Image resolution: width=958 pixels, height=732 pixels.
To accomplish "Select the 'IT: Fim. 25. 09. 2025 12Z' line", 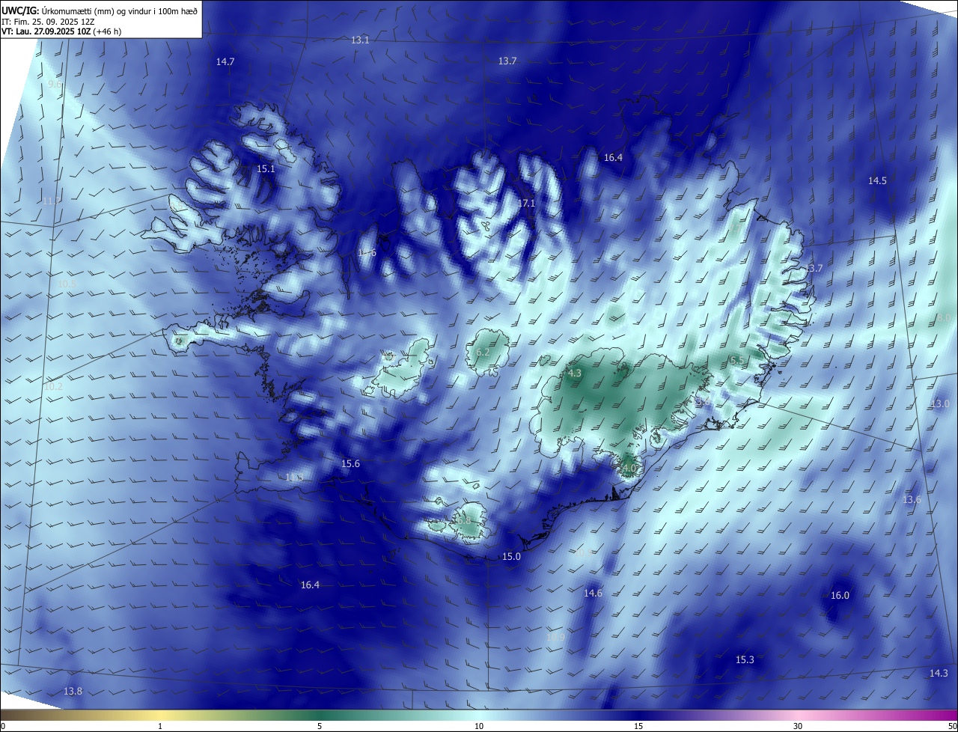I will click(x=48, y=22).
